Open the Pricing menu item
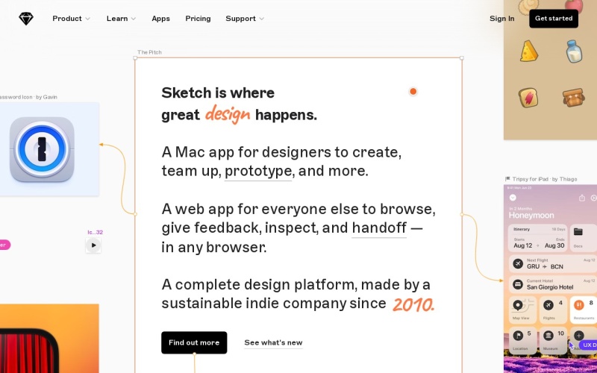 pos(198,19)
